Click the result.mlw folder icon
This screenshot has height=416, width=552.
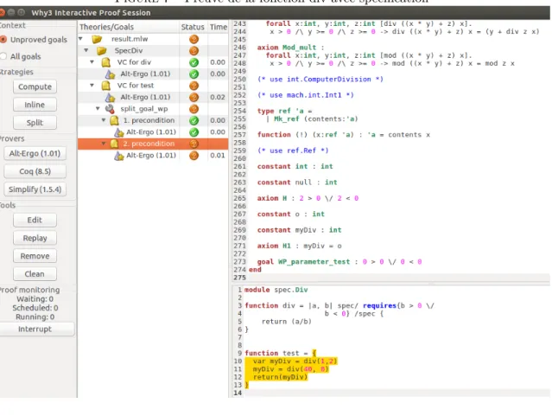pyautogui.click(x=97, y=39)
